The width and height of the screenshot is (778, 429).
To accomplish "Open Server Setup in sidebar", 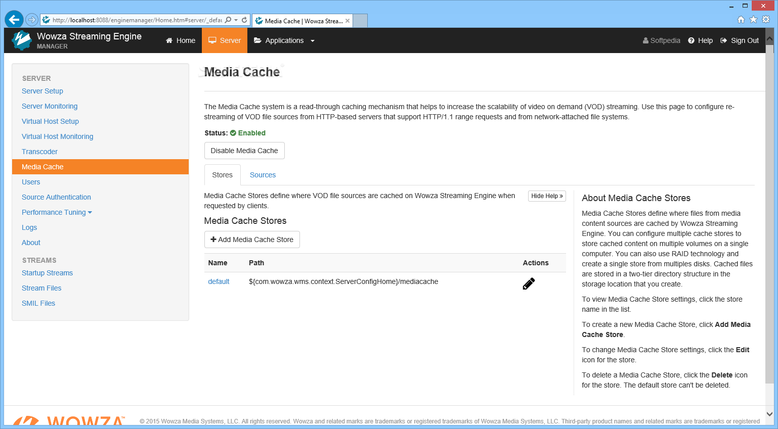I will [42, 91].
